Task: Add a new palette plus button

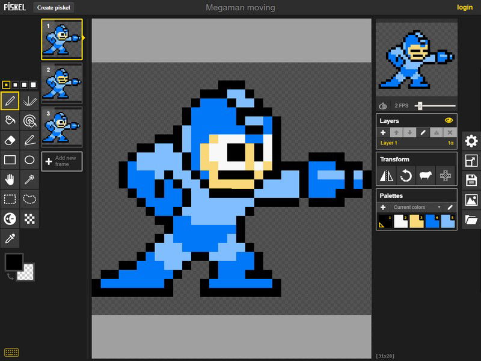Action: pyautogui.click(x=383, y=207)
